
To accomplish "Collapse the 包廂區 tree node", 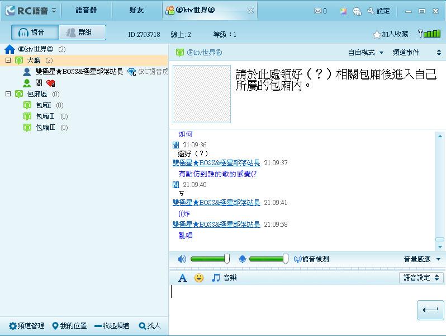I will click(8, 94).
